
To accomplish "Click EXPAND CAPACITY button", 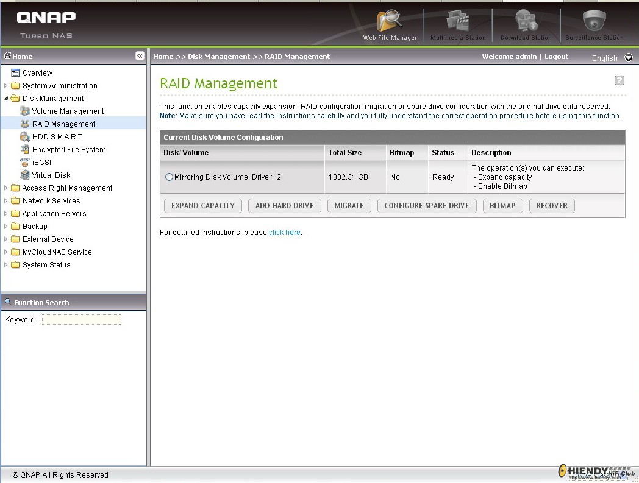I will (203, 206).
